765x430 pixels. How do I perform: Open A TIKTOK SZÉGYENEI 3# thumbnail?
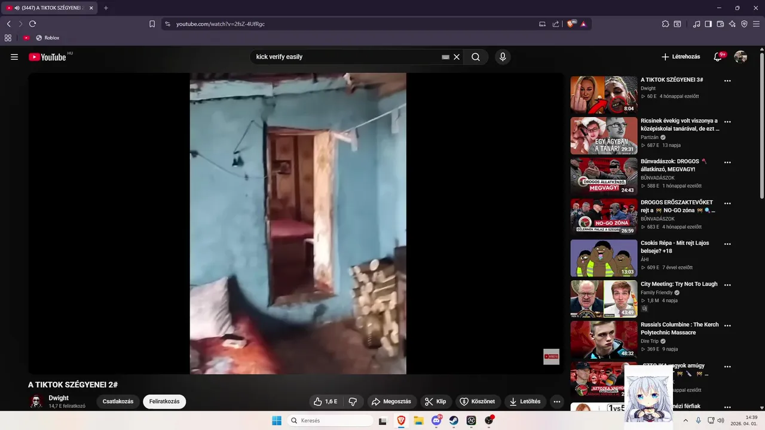[x=604, y=95]
